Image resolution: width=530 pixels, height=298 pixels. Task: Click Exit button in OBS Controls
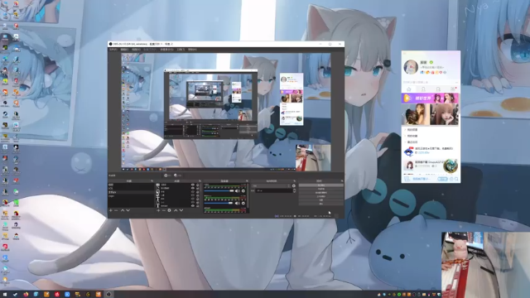pyautogui.click(x=321, y=204)
